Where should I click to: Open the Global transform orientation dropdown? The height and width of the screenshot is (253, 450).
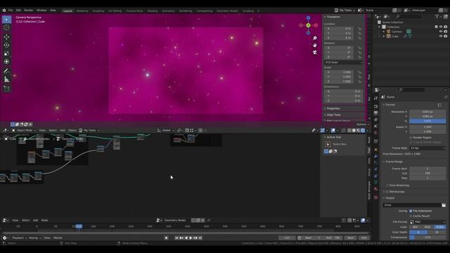tap(166, 131)
